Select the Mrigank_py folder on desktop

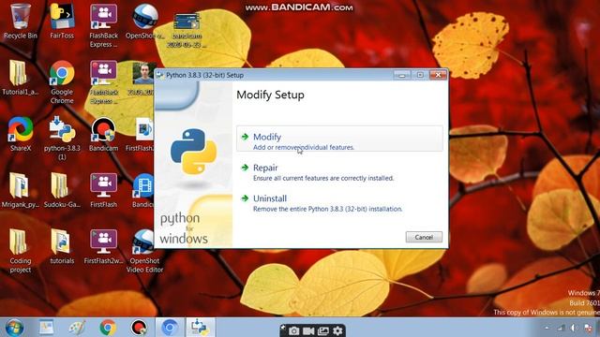[x=20, y=190]
